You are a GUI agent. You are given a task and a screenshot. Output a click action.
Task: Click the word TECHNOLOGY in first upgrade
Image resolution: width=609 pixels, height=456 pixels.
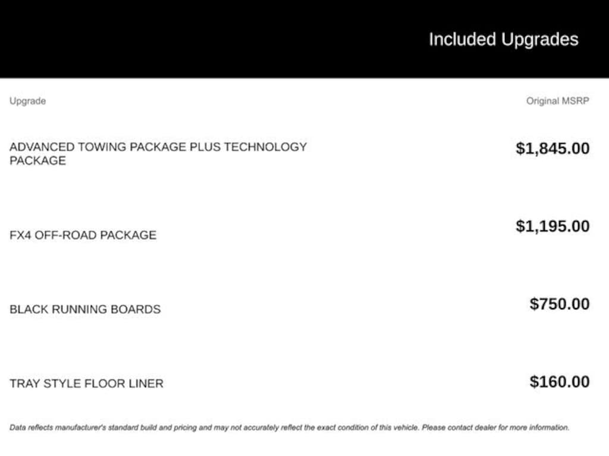pos(265,147)
